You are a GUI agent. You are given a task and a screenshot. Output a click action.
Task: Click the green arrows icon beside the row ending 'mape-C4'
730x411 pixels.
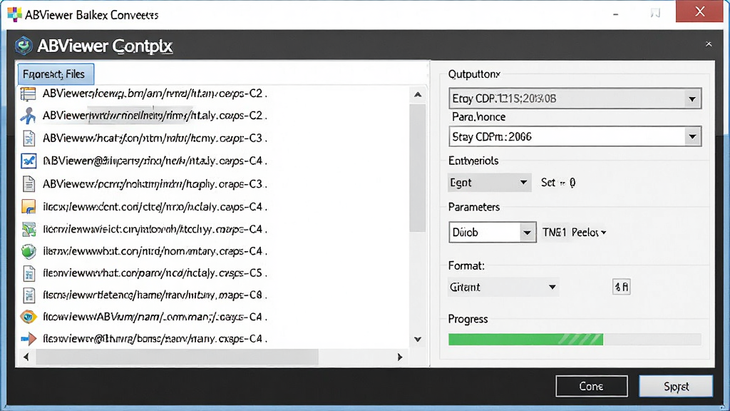point(29,229)
